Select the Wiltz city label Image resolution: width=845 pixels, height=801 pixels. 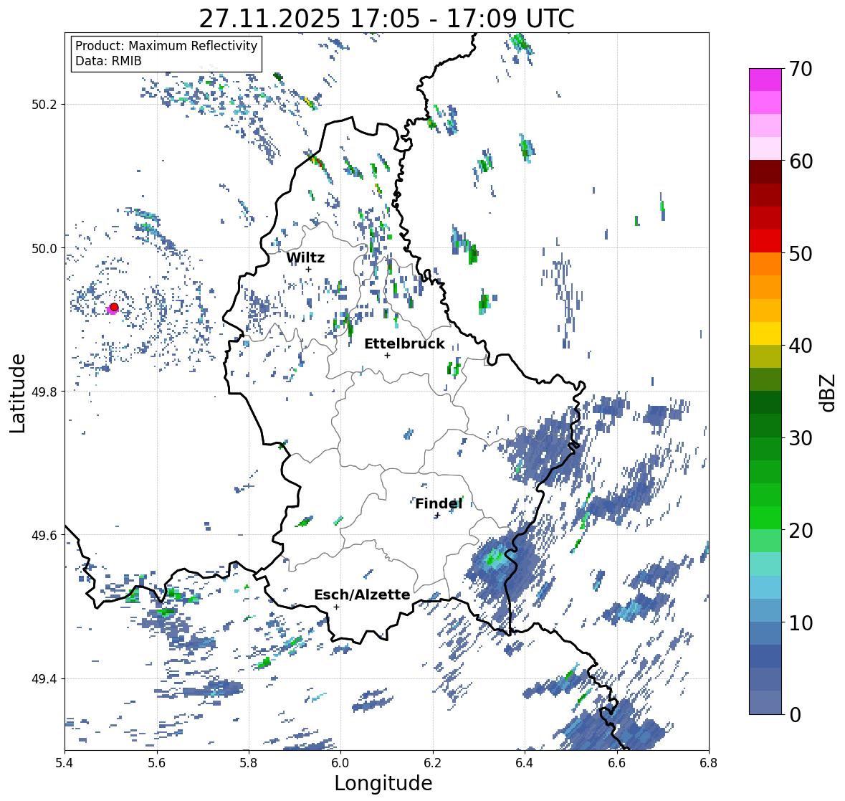coord(305,257)
